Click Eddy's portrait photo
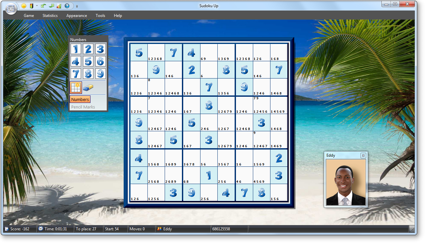 pos(346,183)
